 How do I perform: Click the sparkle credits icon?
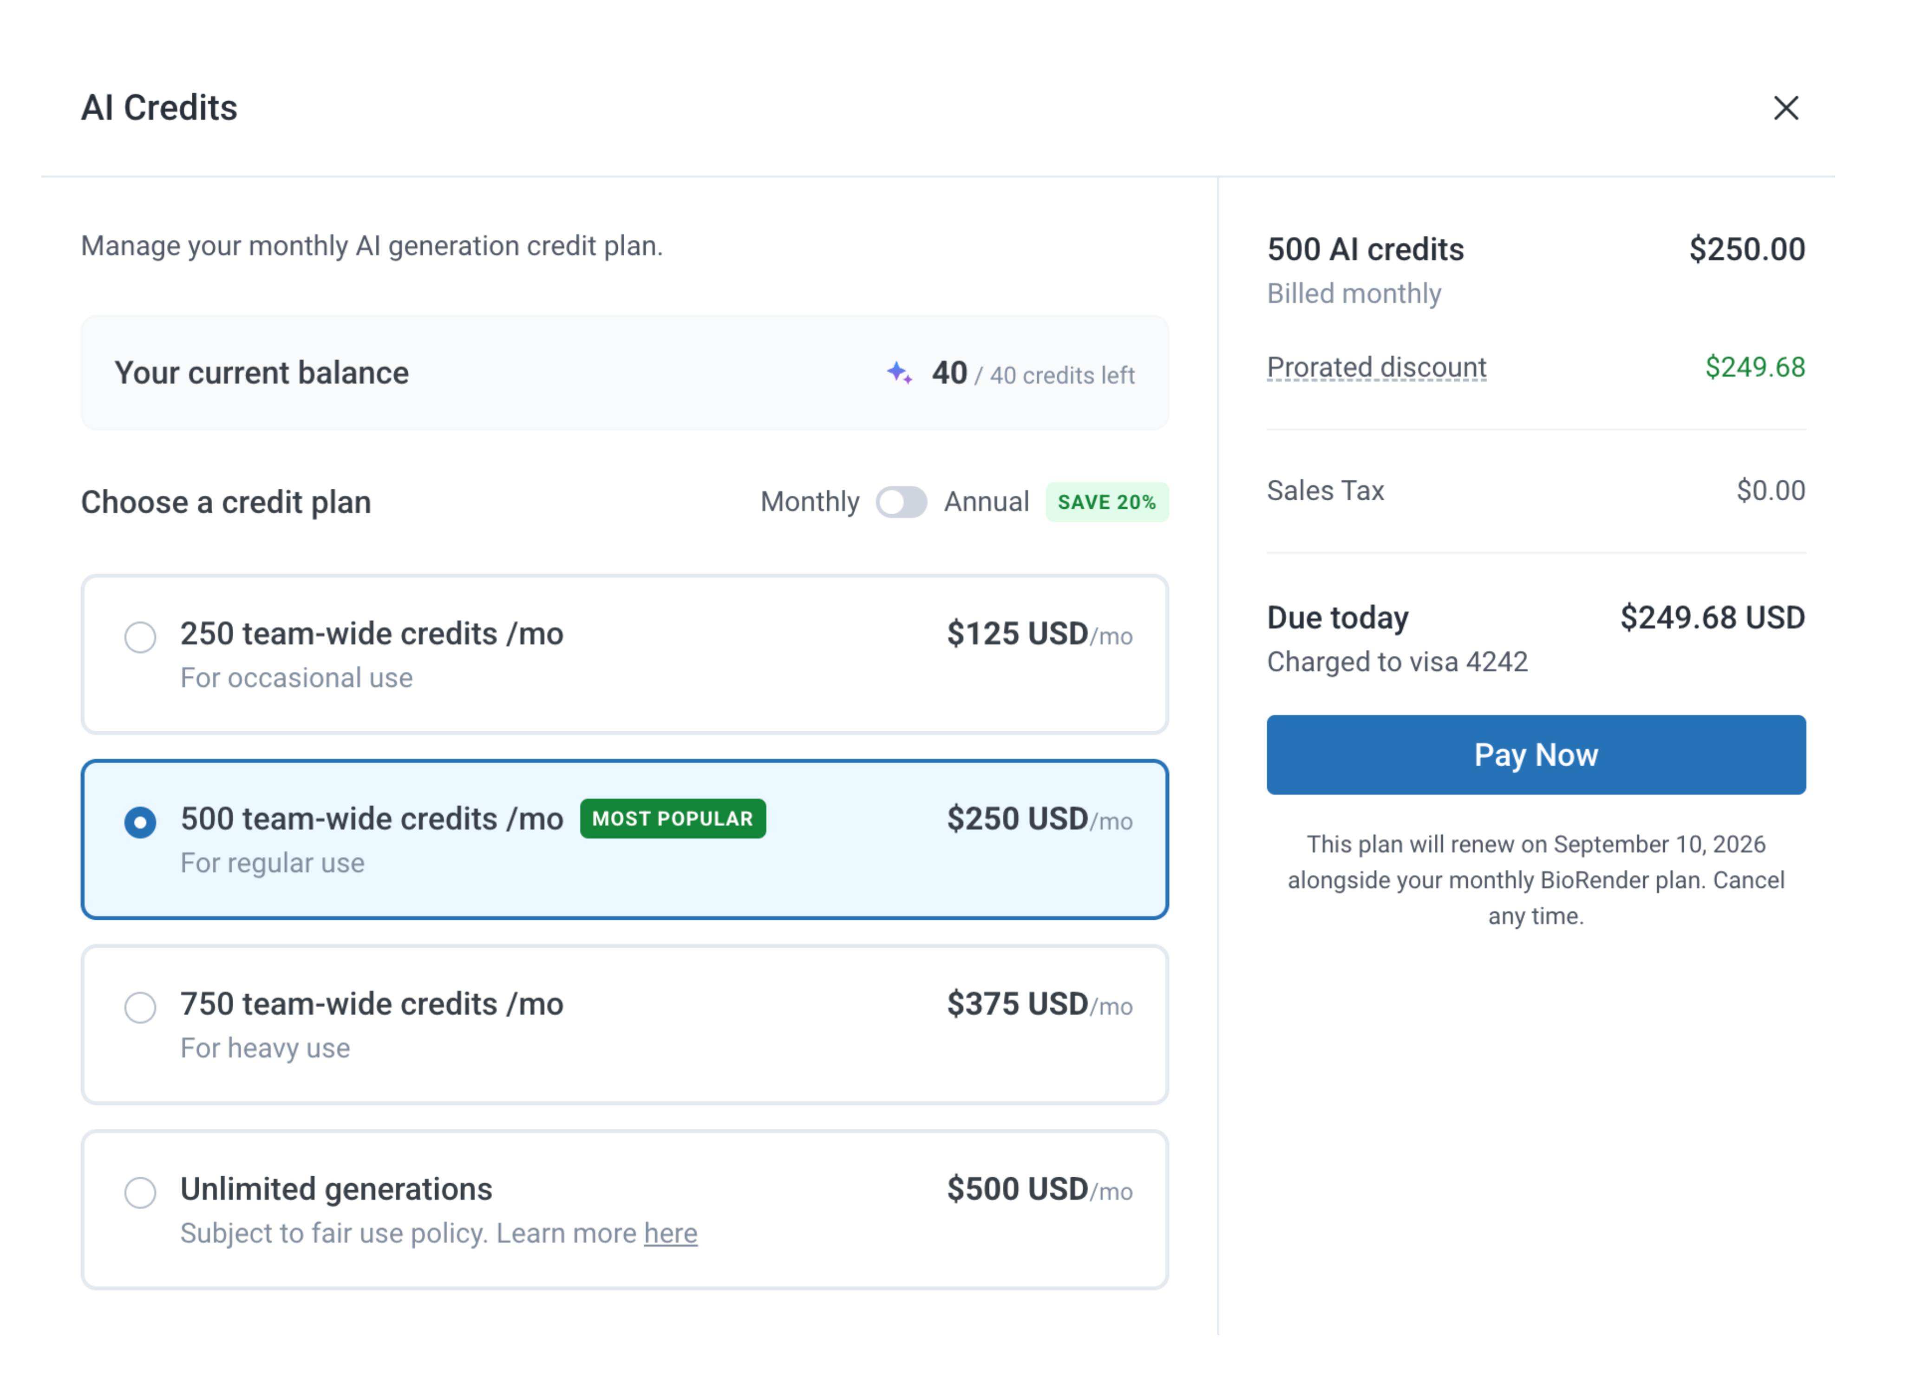(x=900, y=373)
